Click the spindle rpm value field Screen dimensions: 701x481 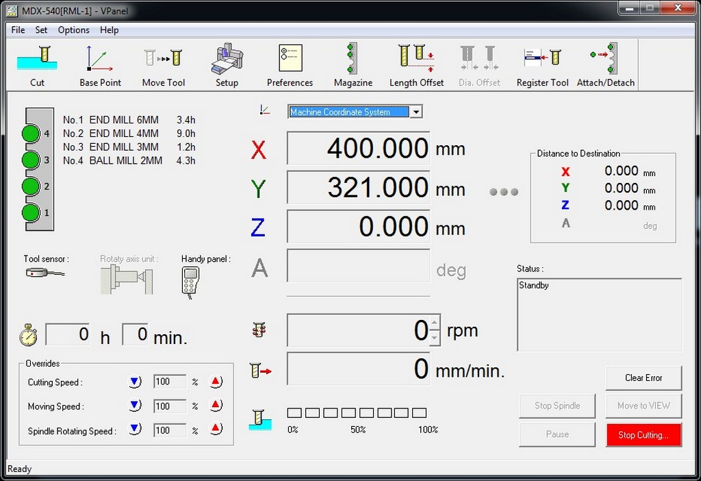(x=359, y=330)
